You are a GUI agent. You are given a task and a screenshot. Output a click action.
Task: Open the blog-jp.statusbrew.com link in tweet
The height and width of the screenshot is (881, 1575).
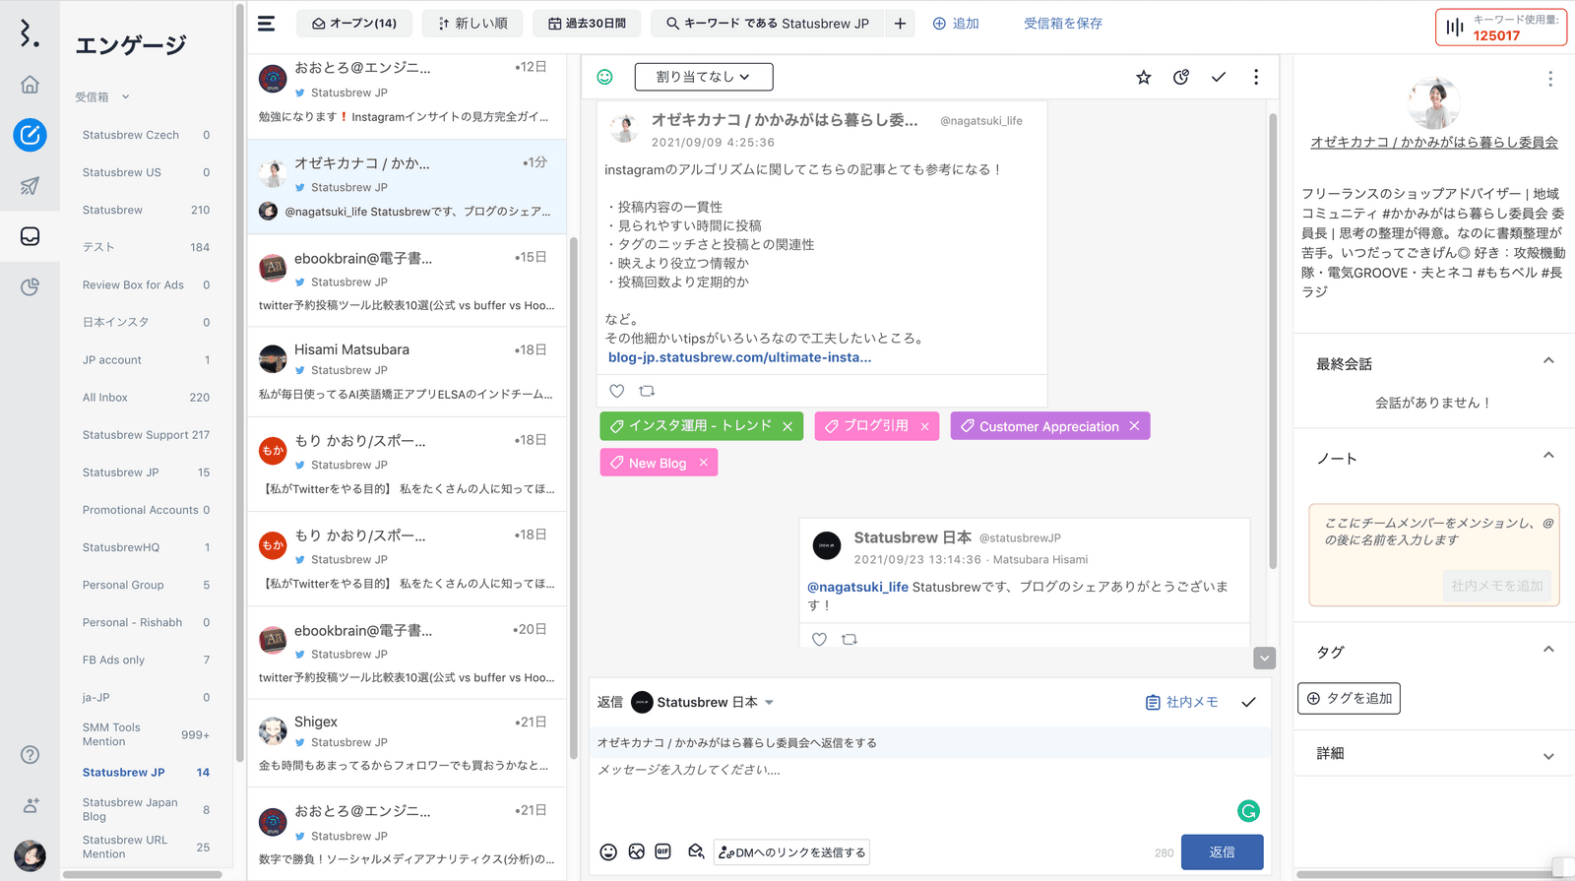(x=739, y=357)
